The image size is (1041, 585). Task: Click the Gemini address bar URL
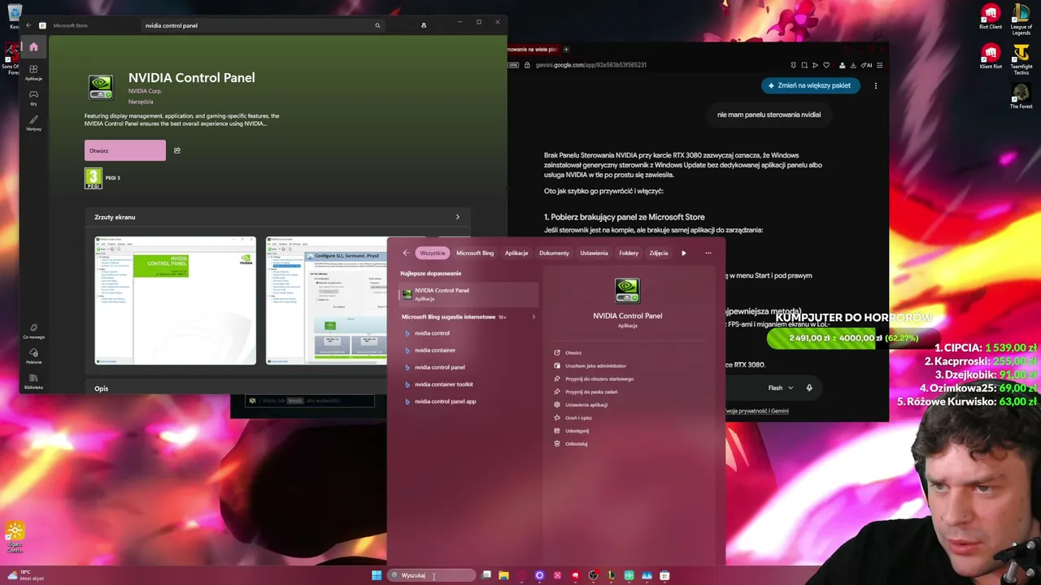tap(591, 65)
